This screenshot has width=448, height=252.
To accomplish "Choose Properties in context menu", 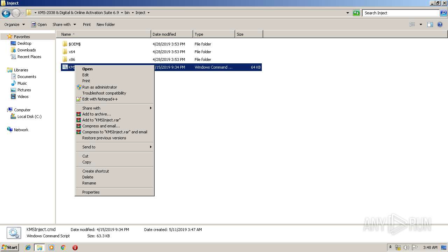I will click(115, 192).
